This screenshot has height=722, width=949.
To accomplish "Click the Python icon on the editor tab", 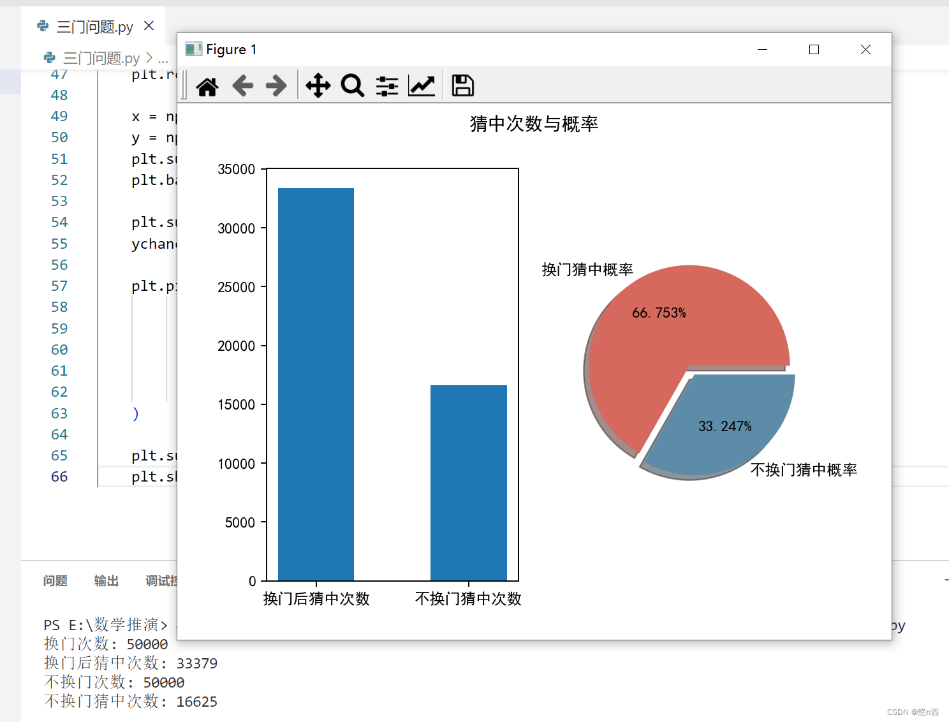I will coord(43,26).
